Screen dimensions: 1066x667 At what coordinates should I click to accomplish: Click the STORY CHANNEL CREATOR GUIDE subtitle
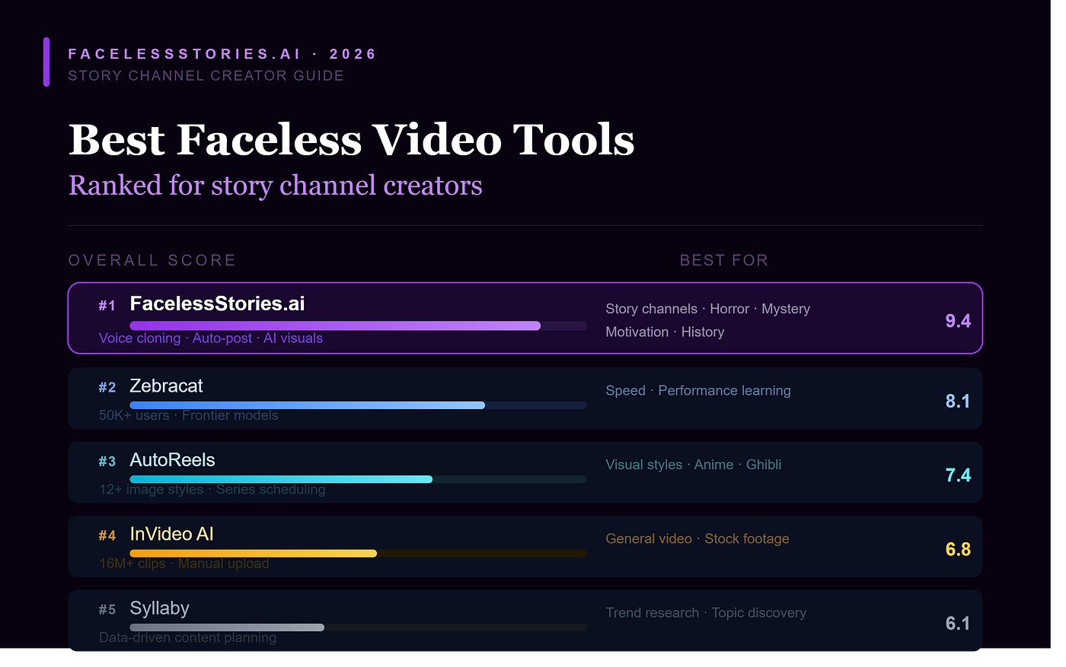click(x=206, y=75)
